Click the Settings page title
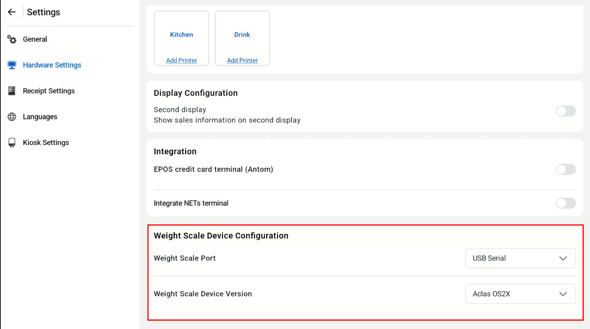The height and width of the screenshot is (329, 590). pos(44,12)
